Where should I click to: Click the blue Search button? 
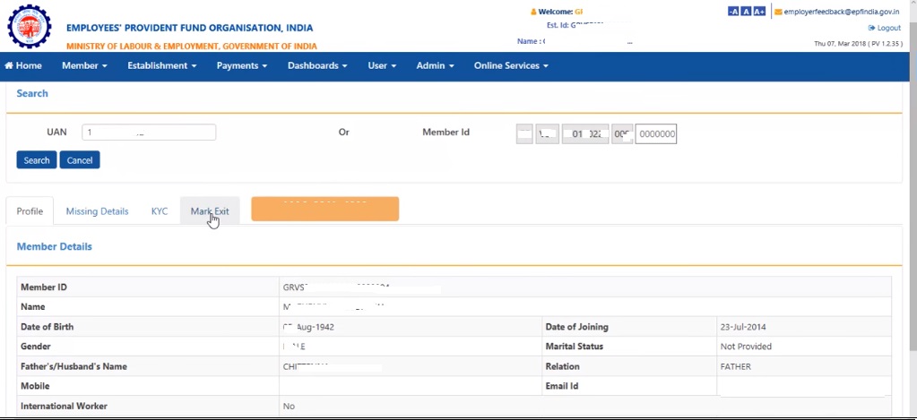tap(36, 160)
